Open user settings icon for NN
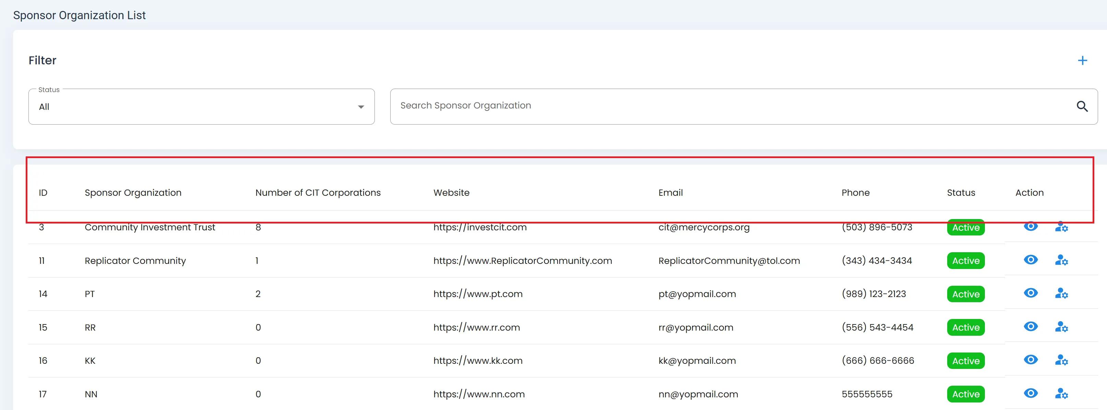 tap(1061, 394)
